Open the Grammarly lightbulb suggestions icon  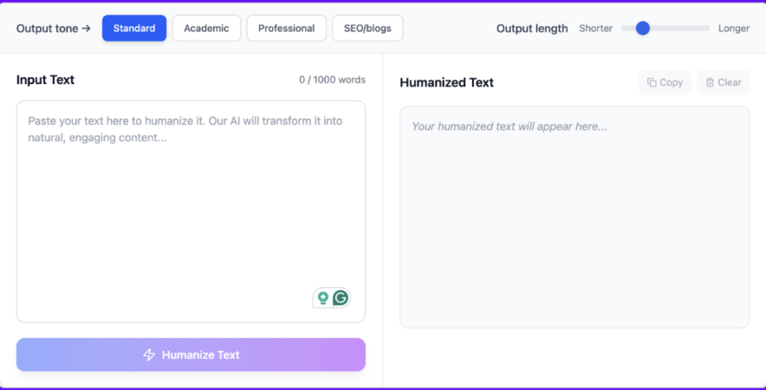[x=323, y=297]
